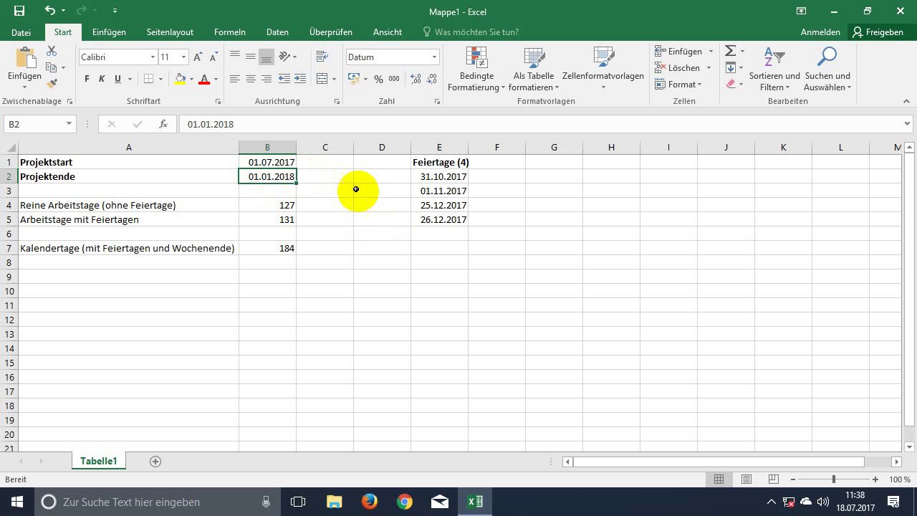Switch to Page Break Preview icon
The image size is (917, 516).
coord(773,479)
